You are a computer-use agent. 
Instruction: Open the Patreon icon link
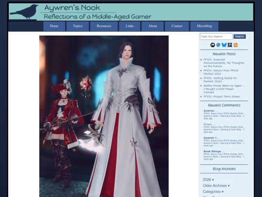click(x=213, y=45)
